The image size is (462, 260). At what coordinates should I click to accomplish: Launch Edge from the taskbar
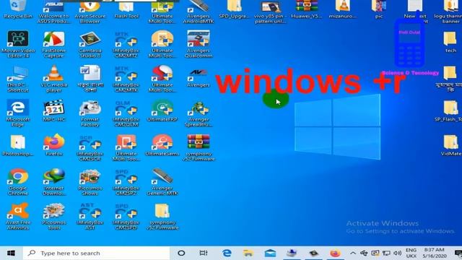tap(227, 253)
